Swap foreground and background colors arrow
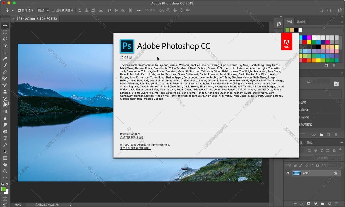Screen dimensions: 345x207 pos(7,184)
